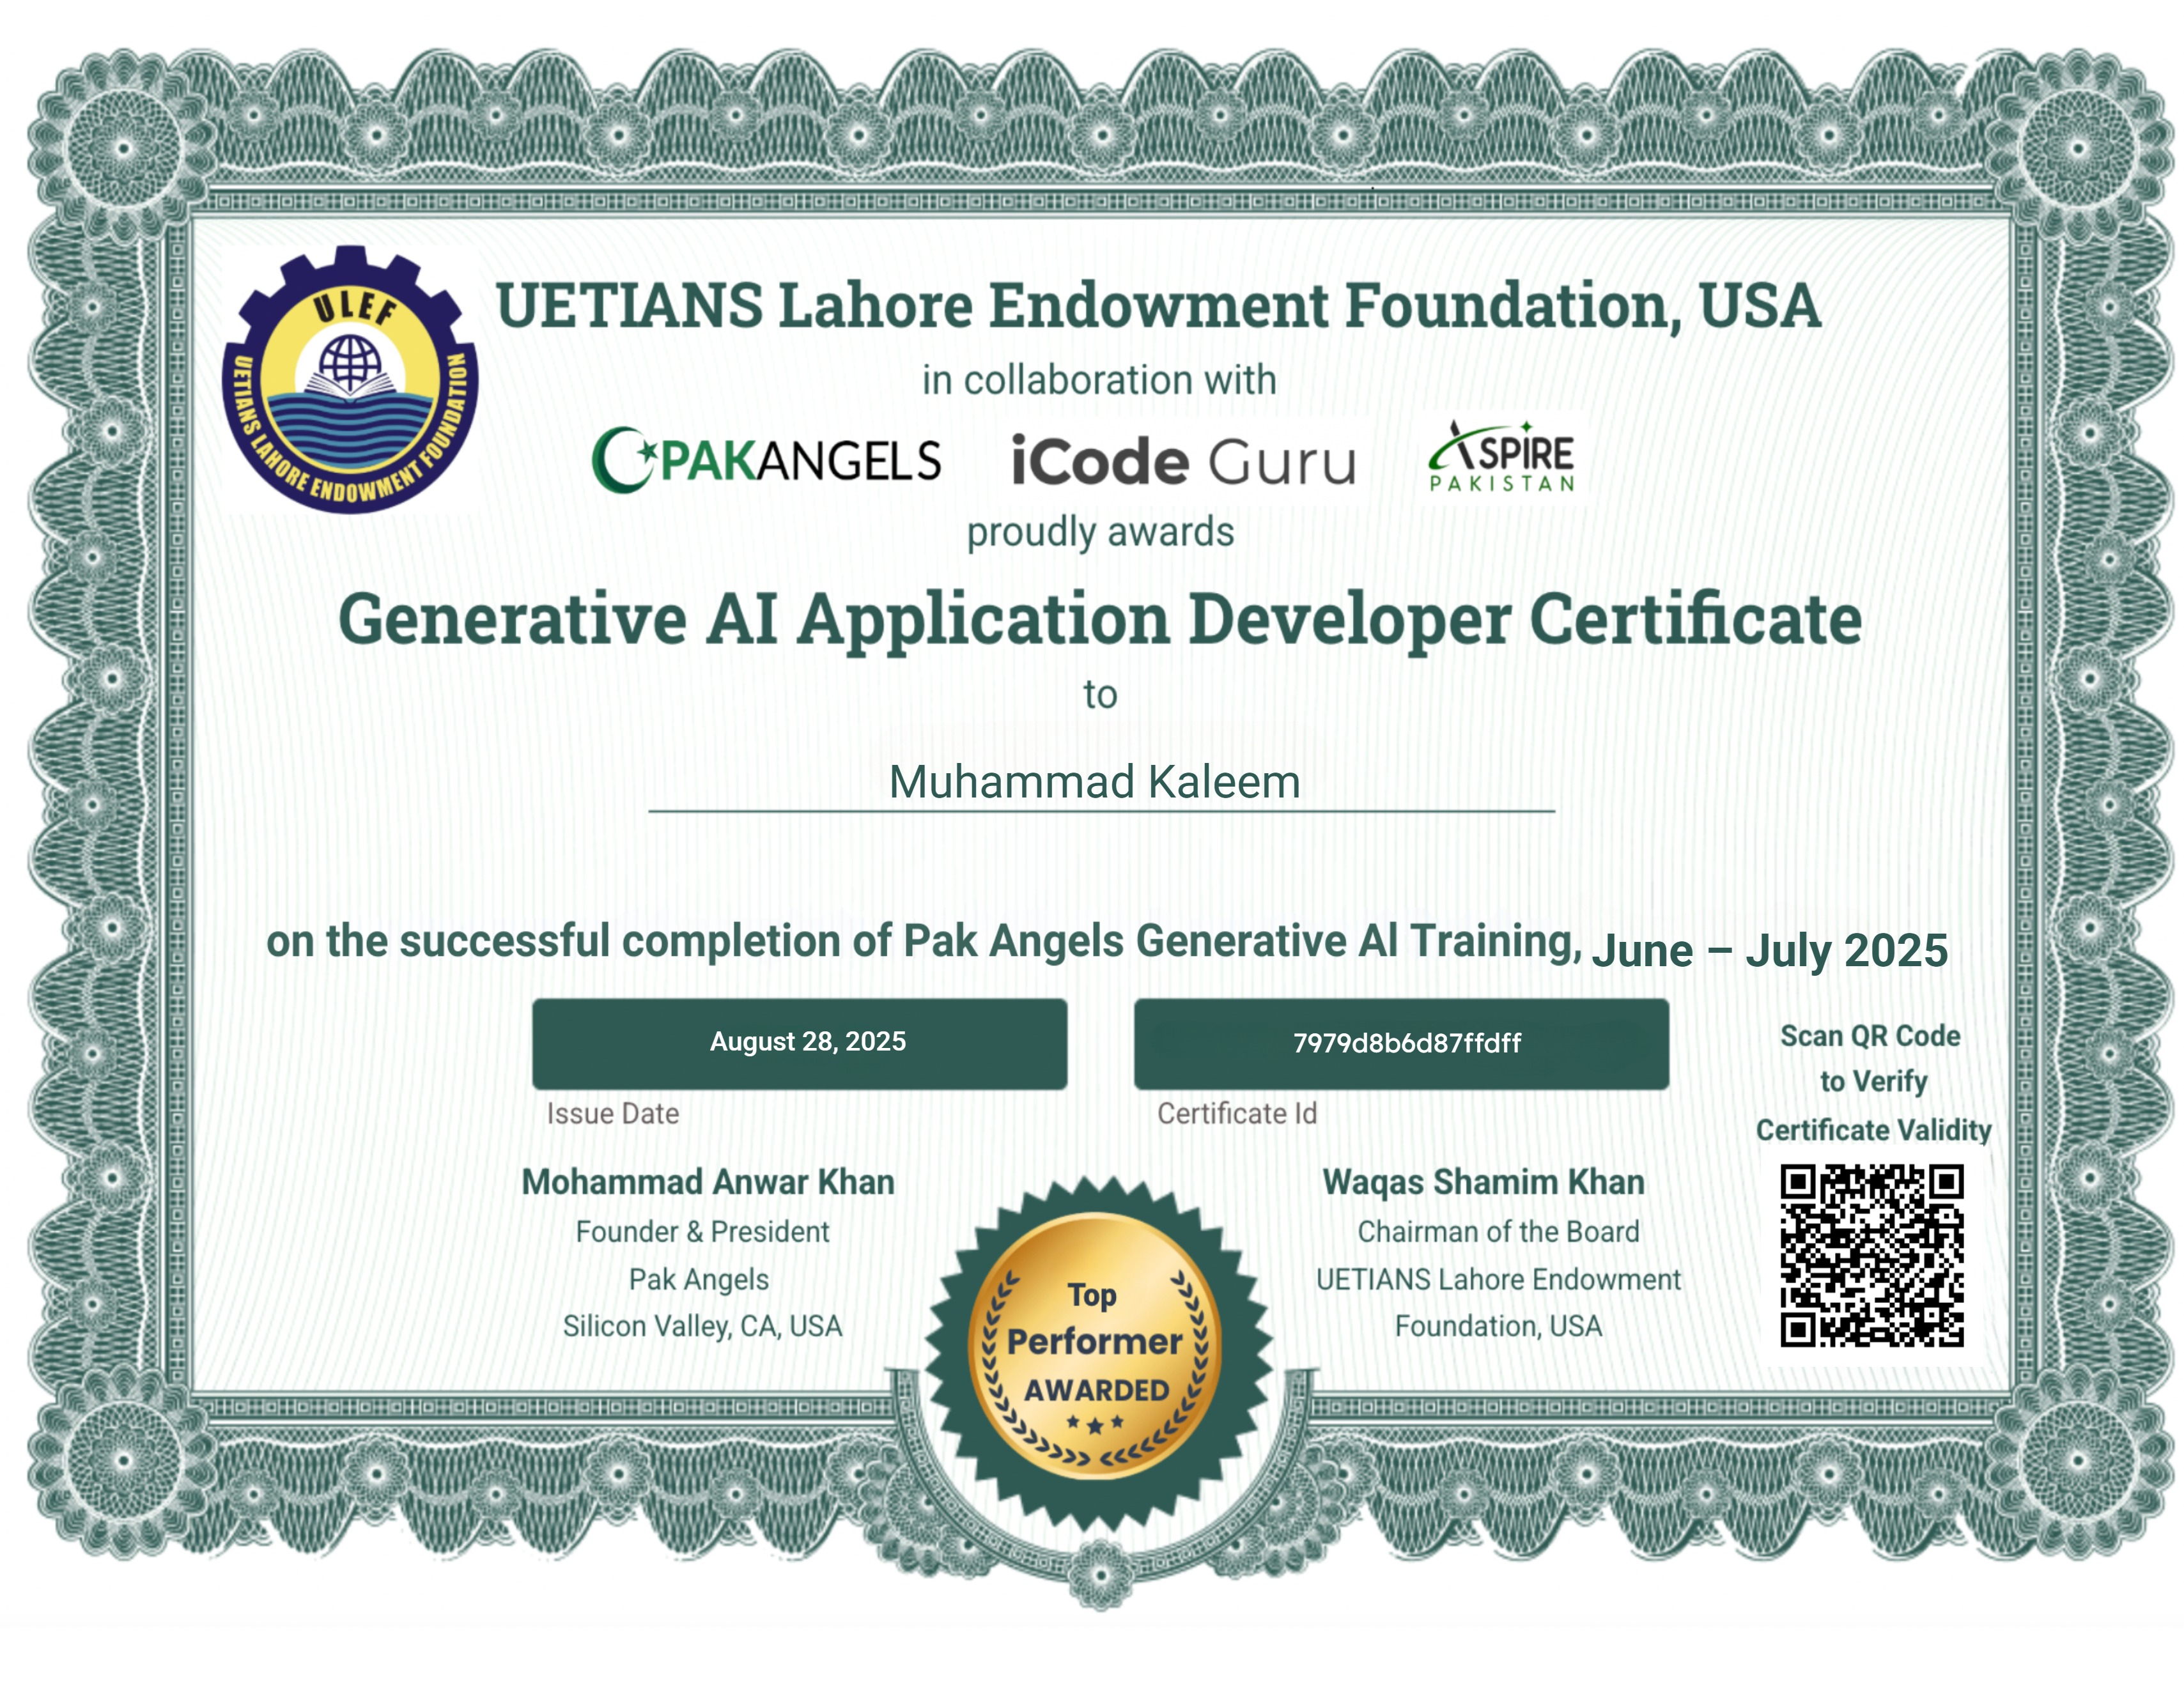Click the 'in collaboration with' text
The width and height of the screenshot is (2184, 1687).
point(1099,380)
